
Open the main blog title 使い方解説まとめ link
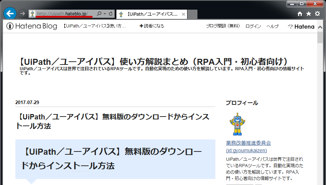click(154, 62)
